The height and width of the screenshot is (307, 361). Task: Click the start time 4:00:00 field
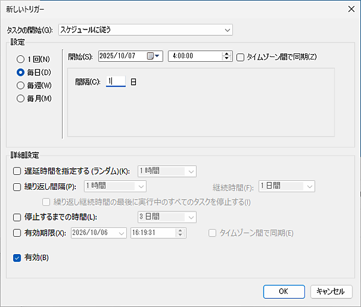[200, 56]
